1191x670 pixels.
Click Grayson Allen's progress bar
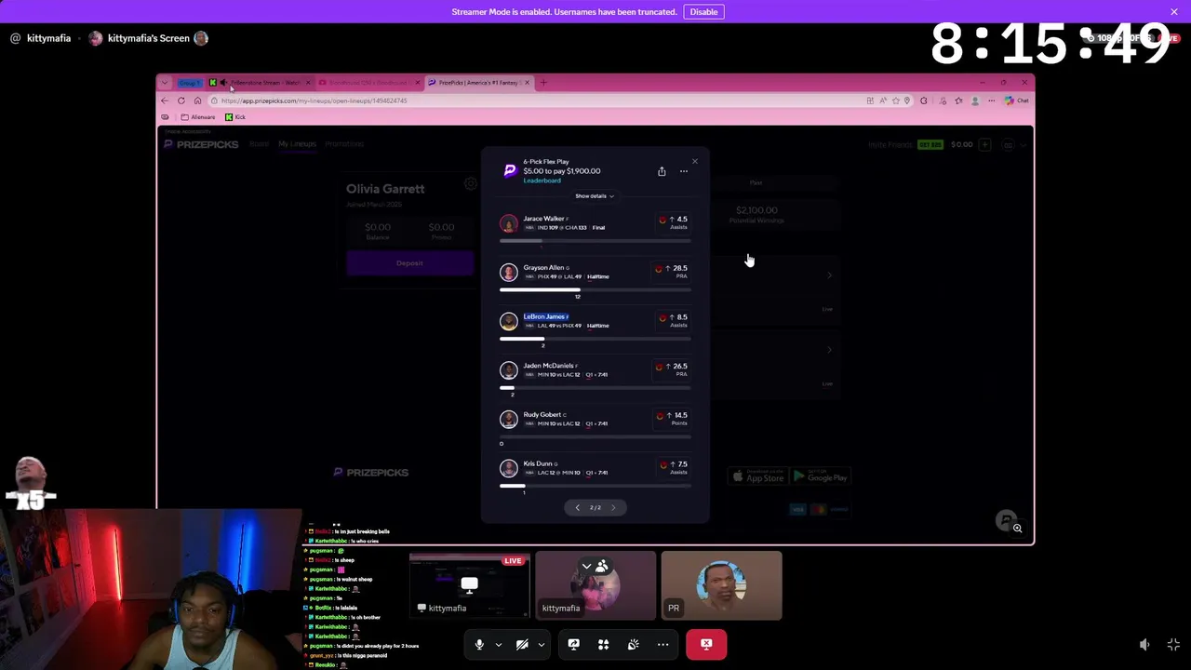point(595,289)
